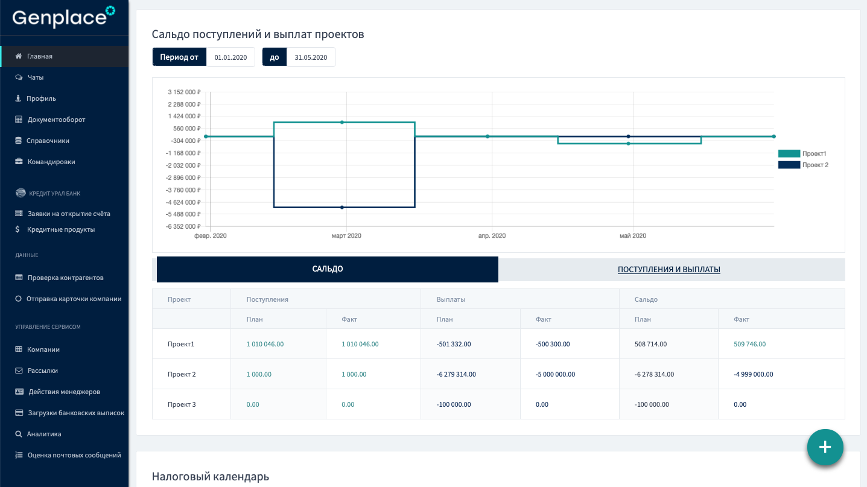Click Проект 2 plan payout -6 279 314.00
Screen dimensions: 867x487
tap(456, 374)
